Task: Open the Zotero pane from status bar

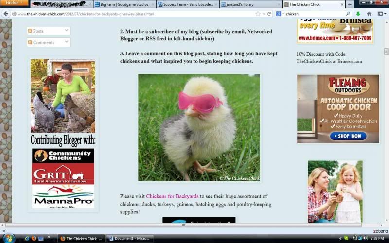Action: 380,231
